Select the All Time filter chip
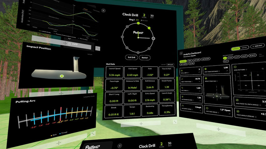 click(x=191, y=63)
